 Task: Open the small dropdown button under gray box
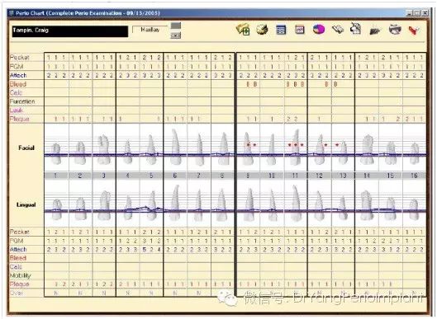pyautogui.click(x=176, y=35)
